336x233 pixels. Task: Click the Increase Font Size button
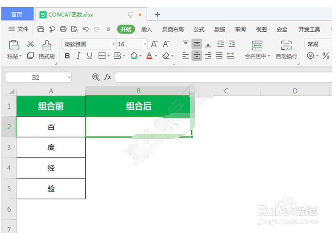click(154, 44)
